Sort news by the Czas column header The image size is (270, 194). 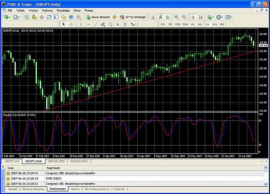25,168
